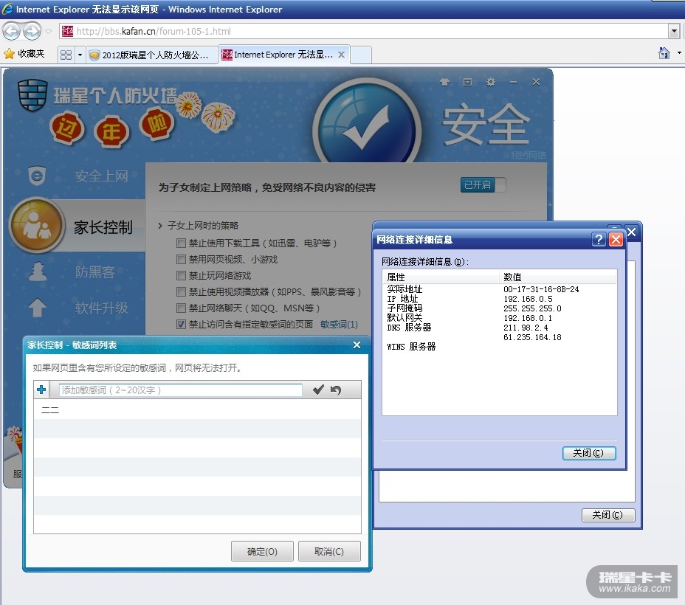
Task: Minimize the Rising firewall window
Action: (513, 82)
